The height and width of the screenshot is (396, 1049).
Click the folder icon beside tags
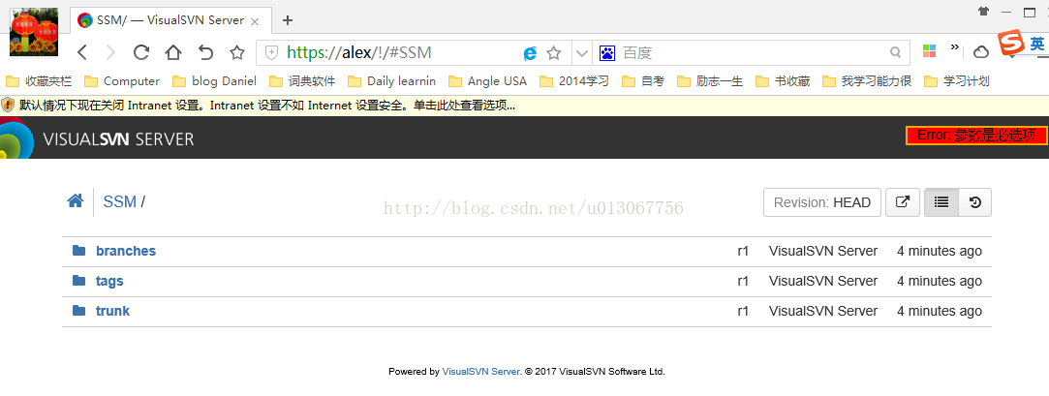pos(79,280)
